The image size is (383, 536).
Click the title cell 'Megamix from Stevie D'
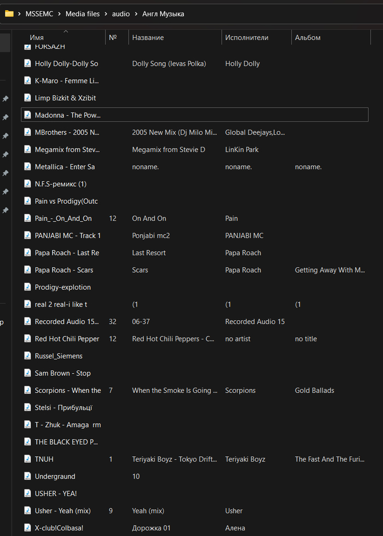coord(169,150)
